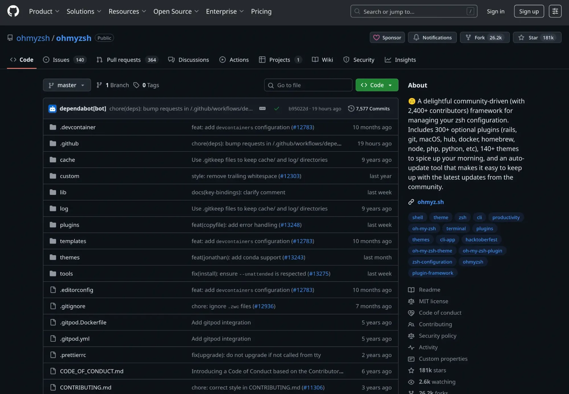The width and height of the screenshot is (569, 394).
Task: Switch to the Wiki tab
Action: pyautogui.click(x=322, y=60)
